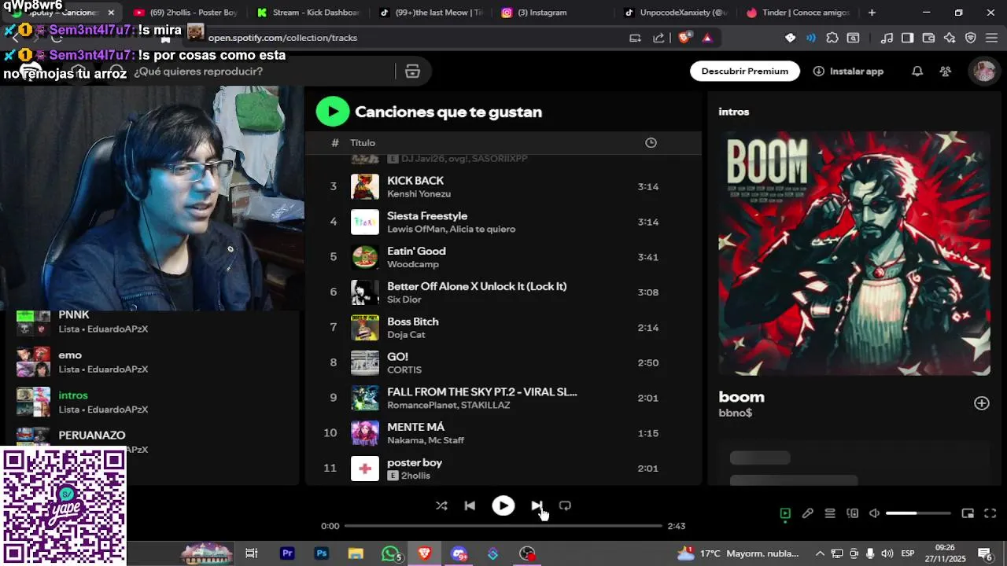
Task: Select the GO! track by CORTIS
Action: (x=503, y=362)
